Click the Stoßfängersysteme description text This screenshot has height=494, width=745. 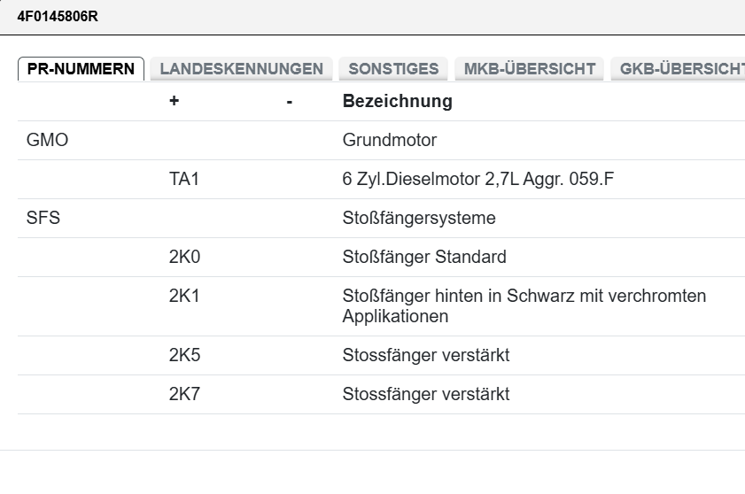pos(419,218)
